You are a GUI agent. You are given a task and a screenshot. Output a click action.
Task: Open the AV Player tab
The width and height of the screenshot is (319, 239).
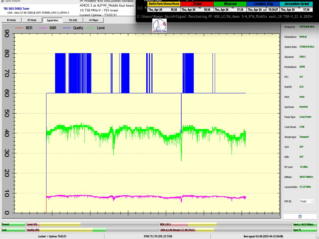93,20
